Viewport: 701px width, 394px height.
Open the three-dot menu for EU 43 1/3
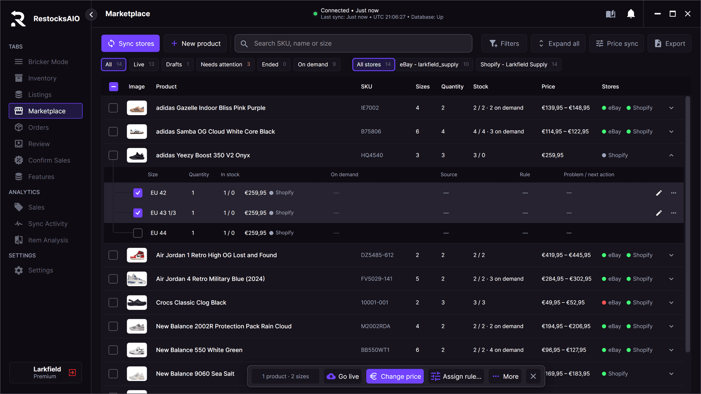(x=673, y=213)
